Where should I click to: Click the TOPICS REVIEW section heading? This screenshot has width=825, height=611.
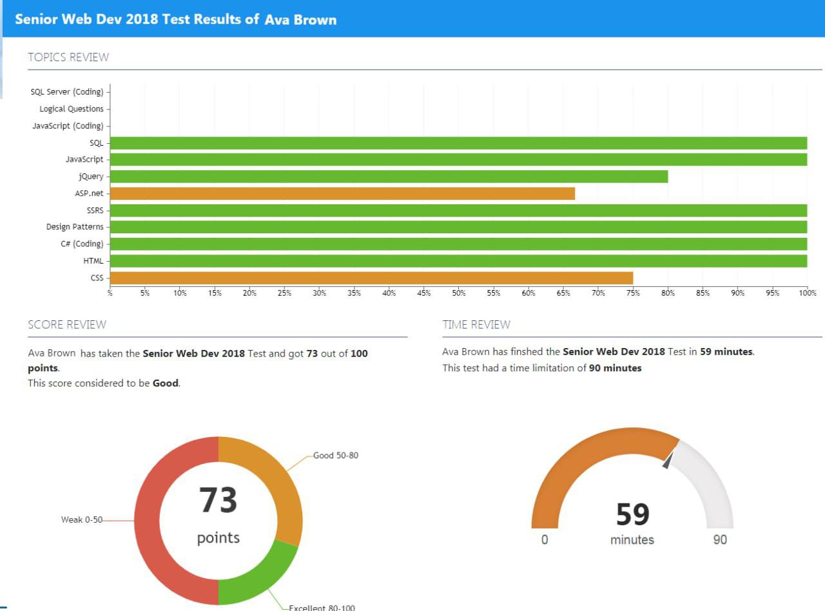[x=68, y=57]
